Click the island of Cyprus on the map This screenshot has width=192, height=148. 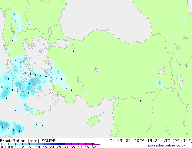tap(94, 120)
